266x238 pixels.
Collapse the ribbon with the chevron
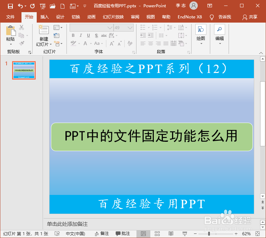[x=261, y=53]
